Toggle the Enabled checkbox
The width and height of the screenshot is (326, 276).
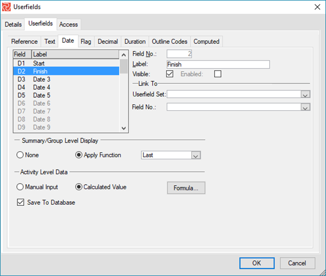point(218,74)
